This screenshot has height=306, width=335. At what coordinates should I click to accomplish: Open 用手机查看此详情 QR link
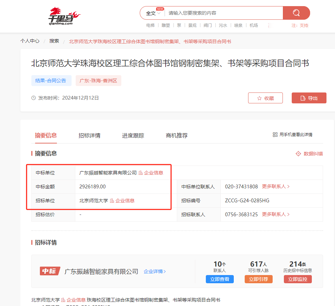(292, 135)
